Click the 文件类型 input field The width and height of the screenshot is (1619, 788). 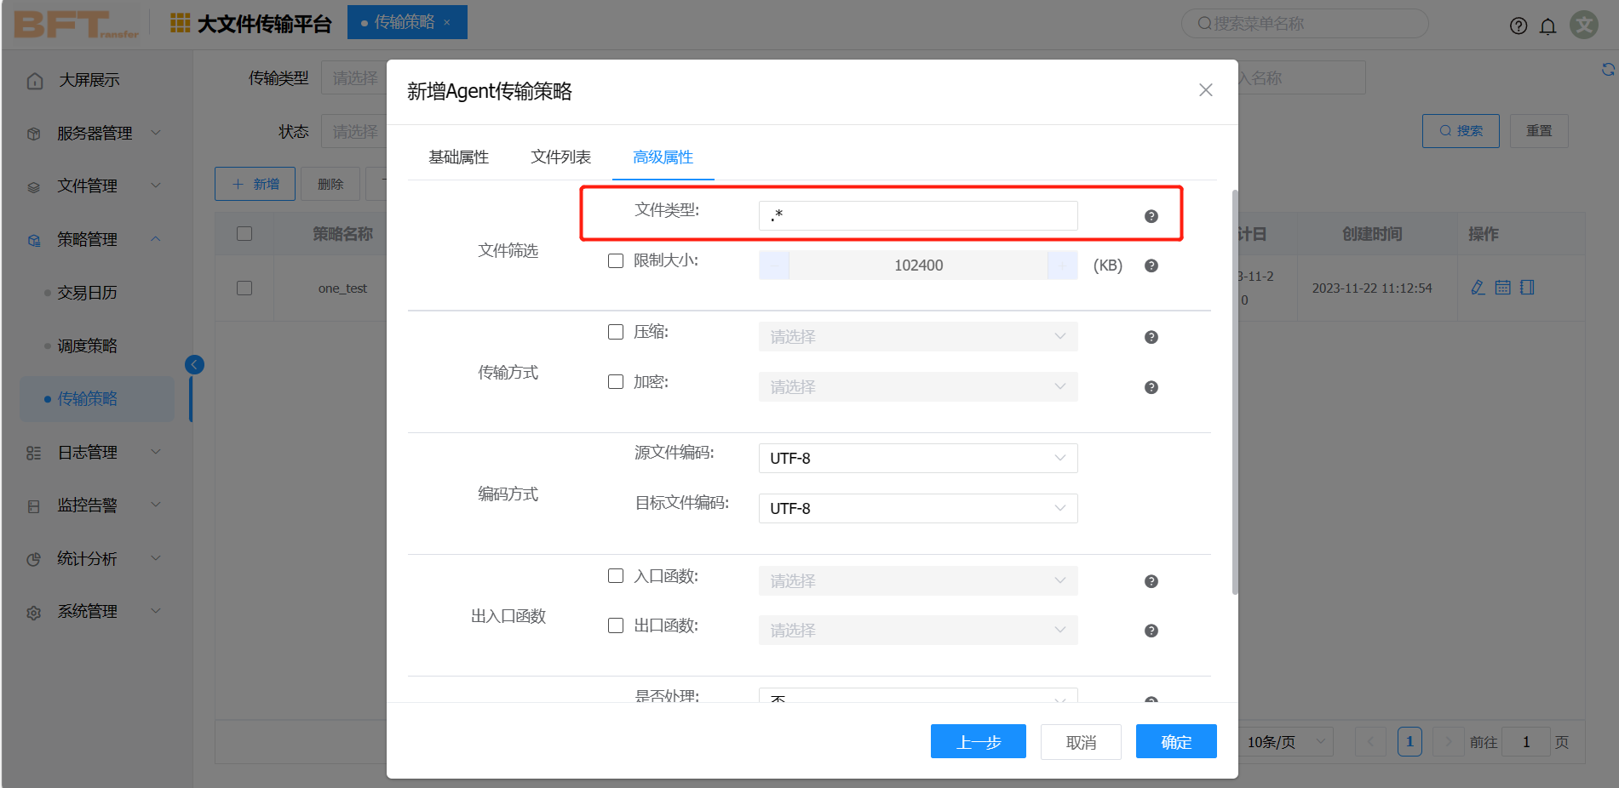click(917, 216)
